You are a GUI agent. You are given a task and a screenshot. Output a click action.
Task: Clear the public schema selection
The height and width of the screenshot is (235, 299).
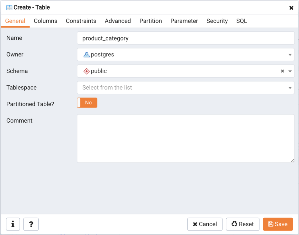click(x=282, y=71)
